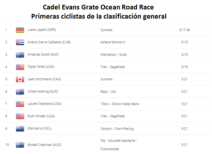Screen dimensions: 212x154
Task: Click the flag icon beside Ella Harris
Action: point(20,129)
